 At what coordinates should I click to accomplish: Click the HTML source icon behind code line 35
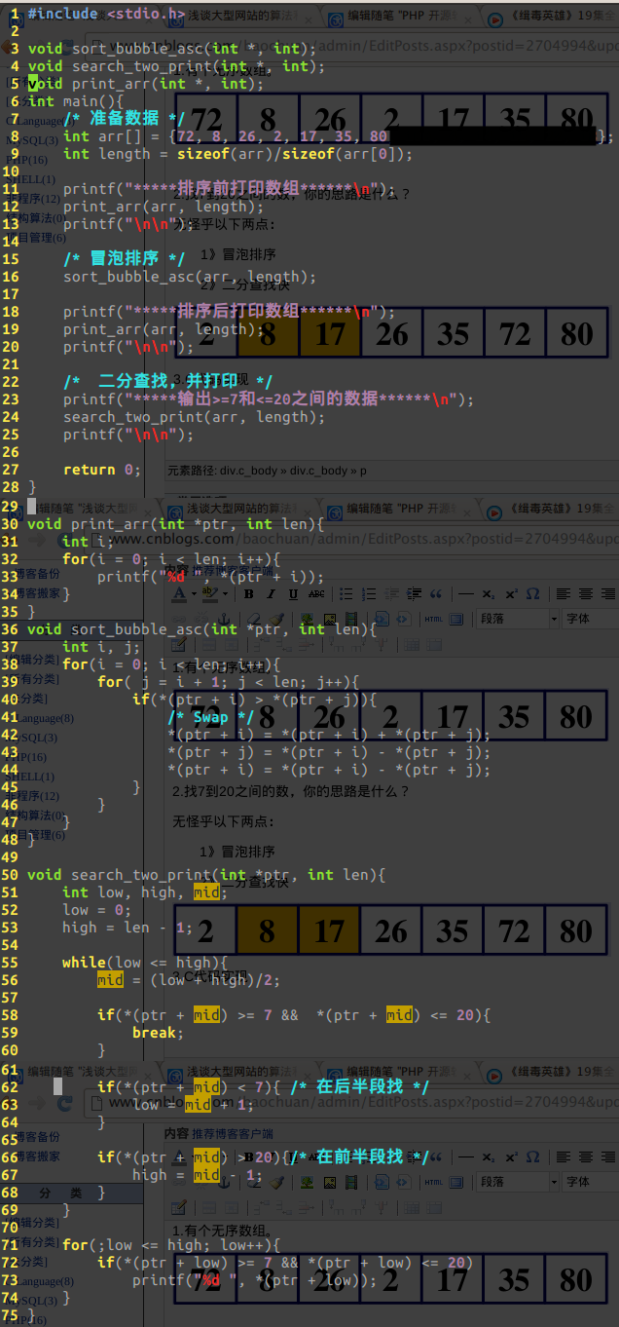click(x=433, y=619)
